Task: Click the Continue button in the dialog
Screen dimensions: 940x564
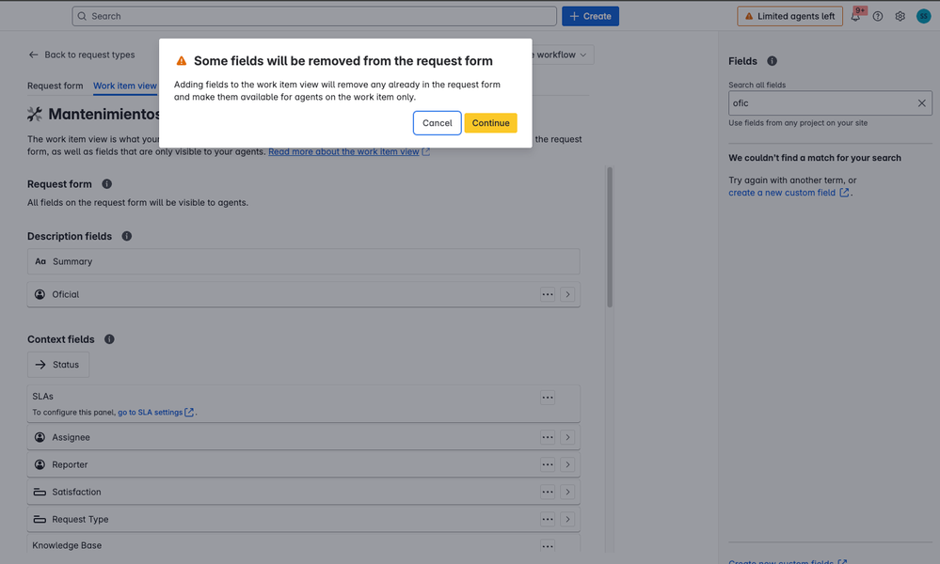Action: tap(490, 123)
